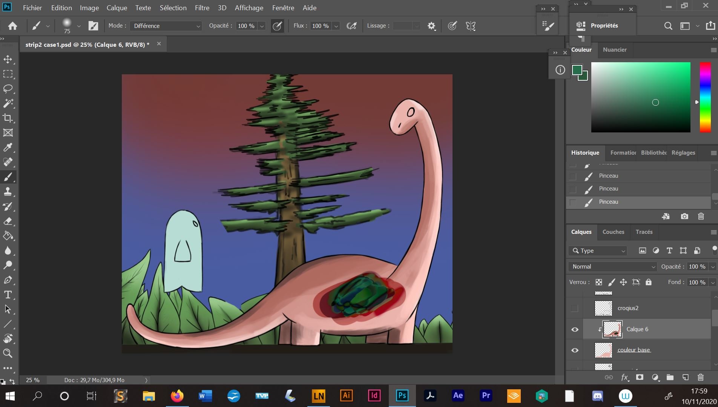Show the croqius2 layer
The width and height of the screenshot is (718, 407).
(x=574, y=308)
